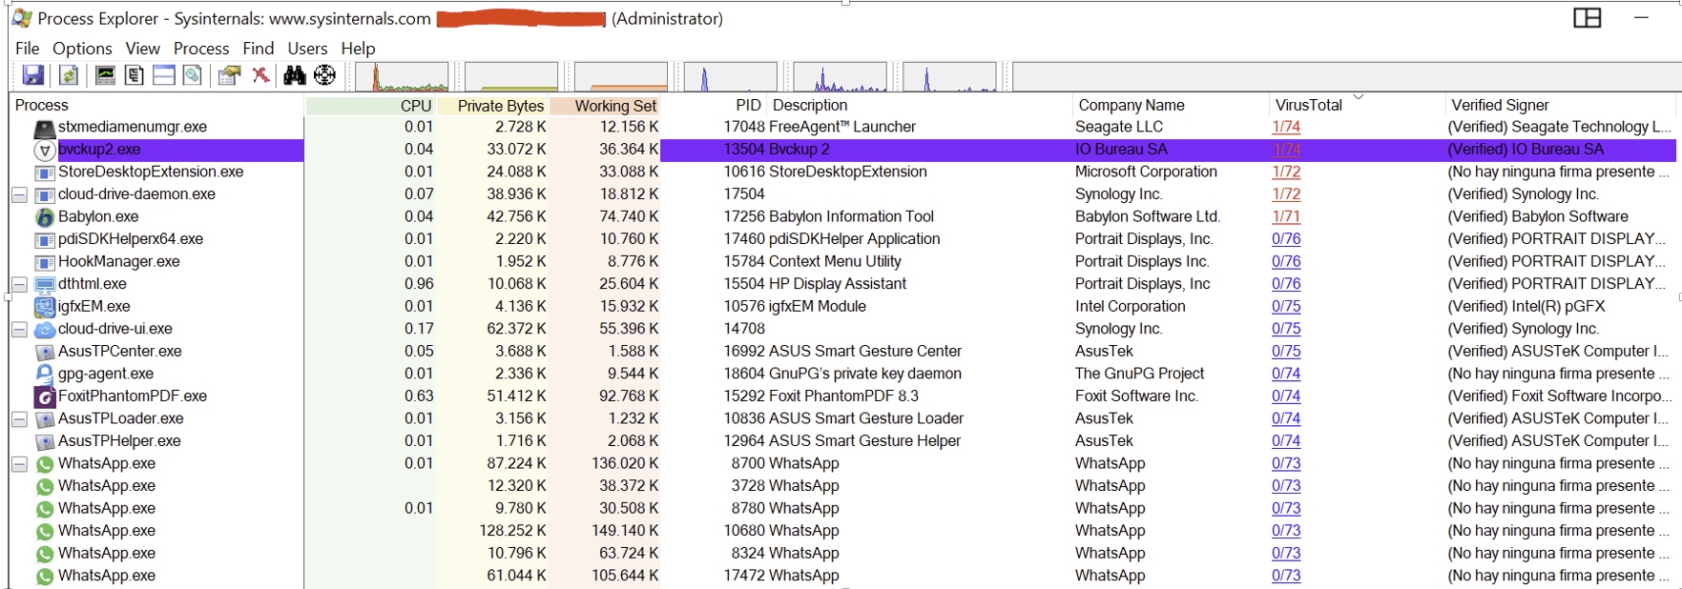Sort by the Private Bytes column header
Viewport: 1682px width, 589px height.
coord(492,105)
